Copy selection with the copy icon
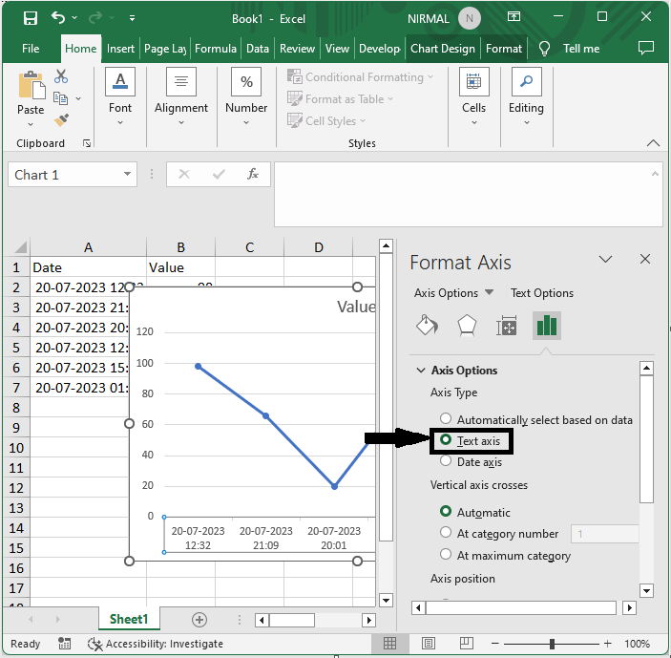Image resolution: width=671 pixels, height=658 pixels. (60, 98)
